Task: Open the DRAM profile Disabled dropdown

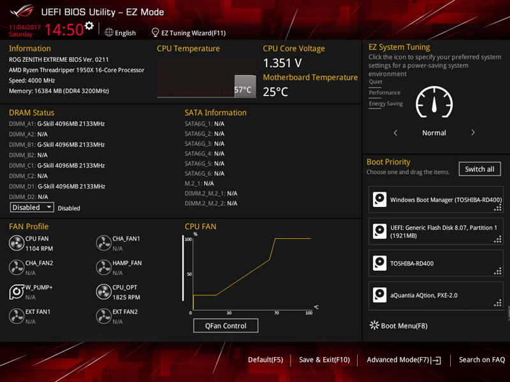Action: (32, 208)
